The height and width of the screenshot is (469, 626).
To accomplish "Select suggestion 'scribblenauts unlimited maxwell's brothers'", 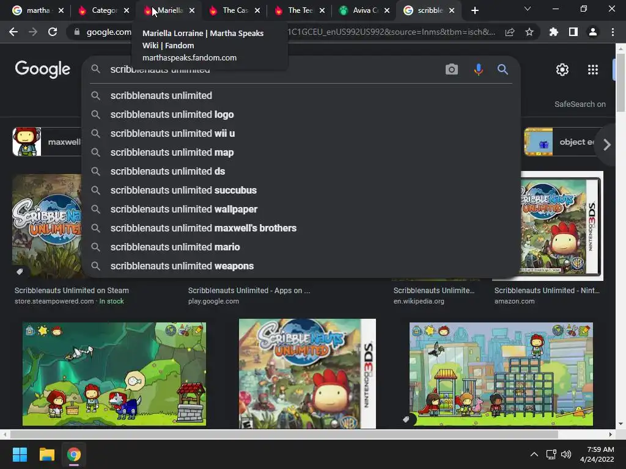I will [x=301, y=228].
